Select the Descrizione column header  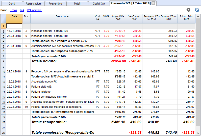62,19
